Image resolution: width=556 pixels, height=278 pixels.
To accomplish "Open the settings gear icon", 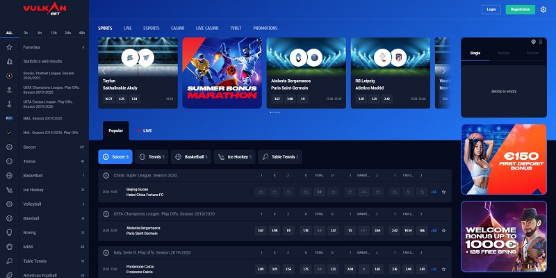I will [543, 10].
